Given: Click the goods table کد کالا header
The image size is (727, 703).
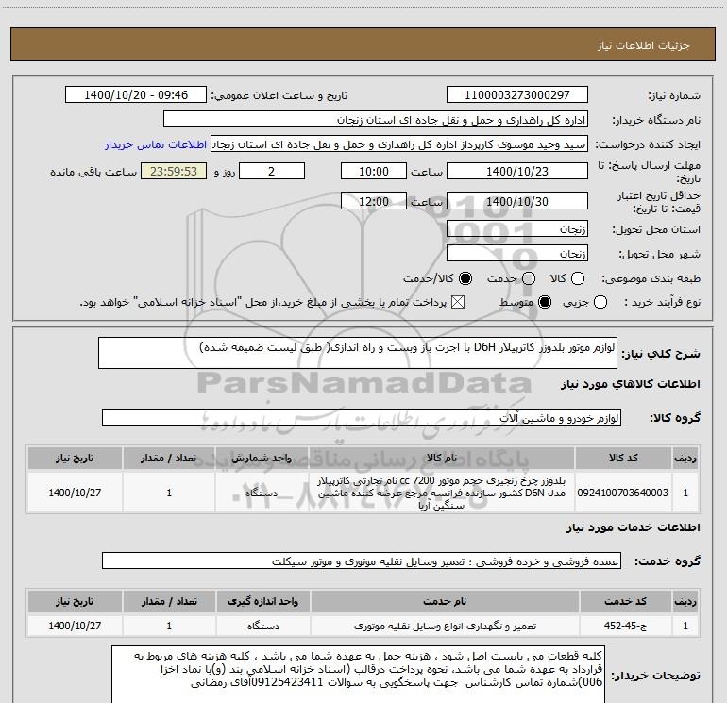Looking at the screenshot, I should coord(623,459).
